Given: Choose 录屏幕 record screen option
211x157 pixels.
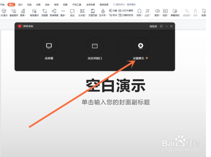Looking at the screenshot, I should tap(49, 49).
